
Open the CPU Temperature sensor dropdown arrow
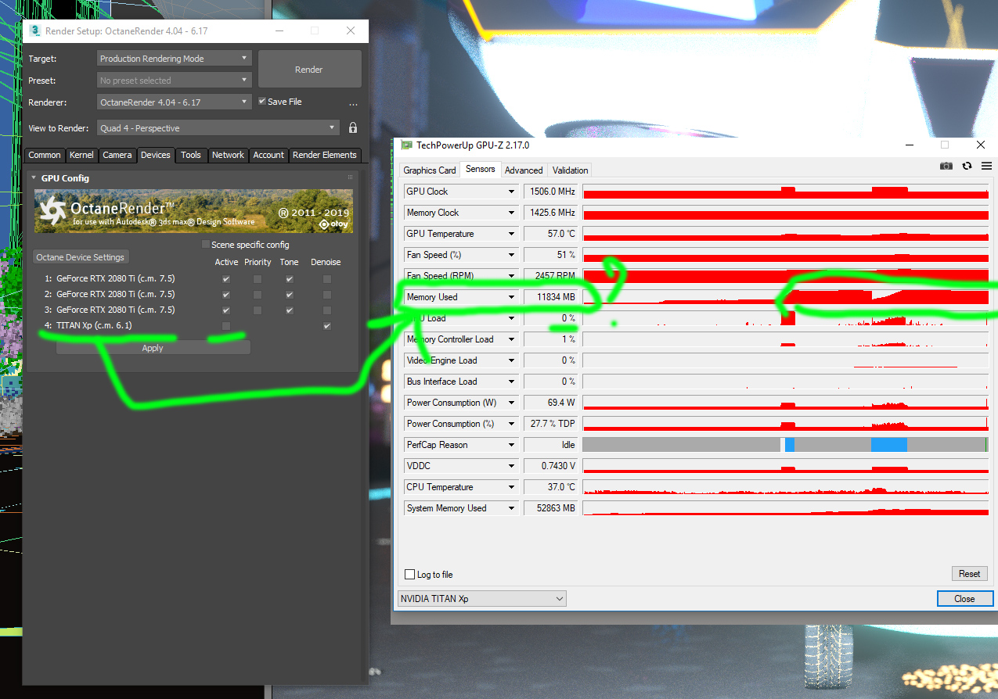click(x=511, y=487)
